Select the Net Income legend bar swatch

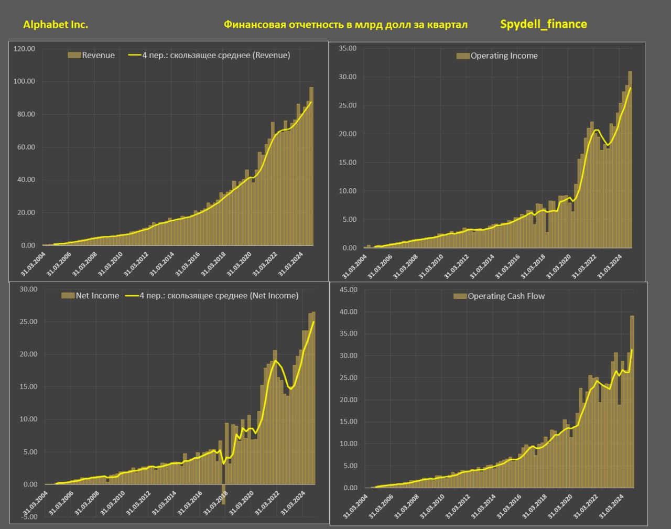point(68,296)
